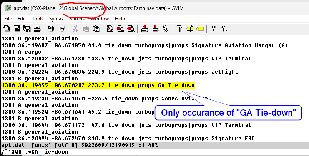Image resolution: width=309 pixels, height=156 pixels.
Task: Click the Save Session icon
Action: tap(155, 29)
